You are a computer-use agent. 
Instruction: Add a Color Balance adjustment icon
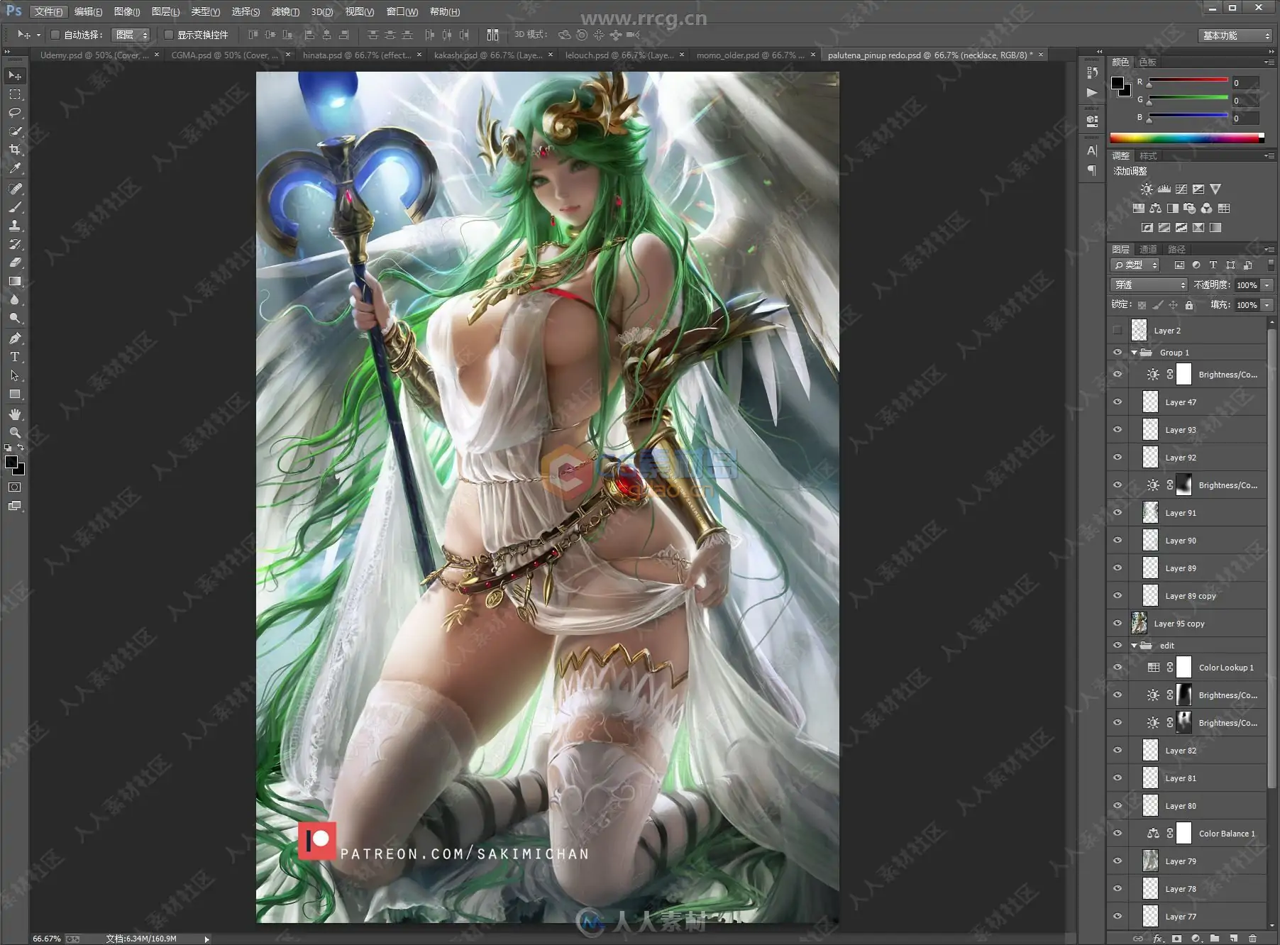point(1156,209)
